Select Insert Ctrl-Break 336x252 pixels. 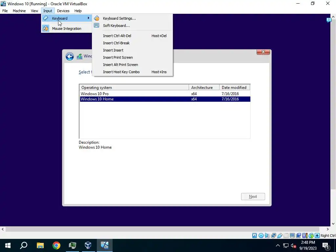click(x=133, y=43)
